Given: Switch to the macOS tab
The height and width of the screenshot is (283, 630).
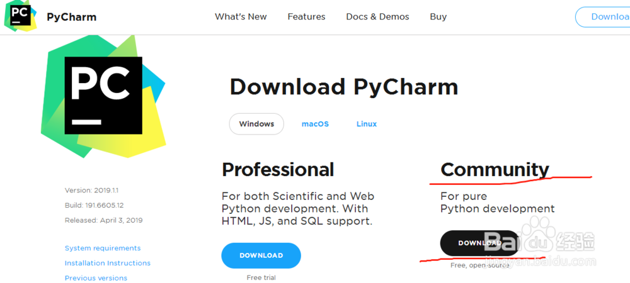Looking at the screenshot, I should 315,124.
